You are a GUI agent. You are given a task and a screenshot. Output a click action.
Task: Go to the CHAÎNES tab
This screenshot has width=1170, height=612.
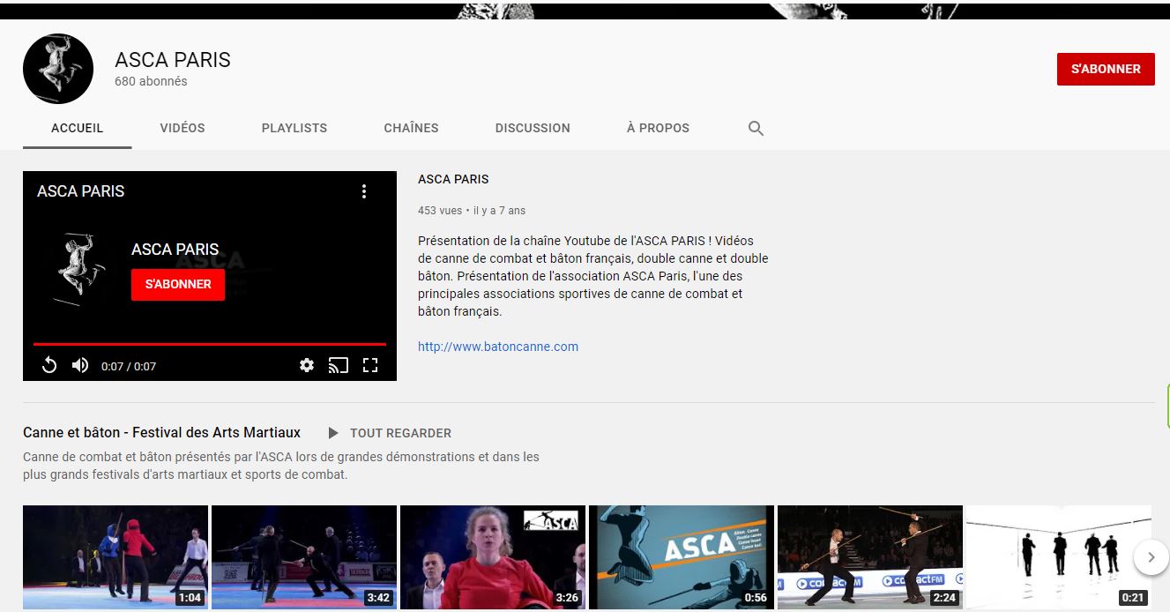tap(411, 128)
